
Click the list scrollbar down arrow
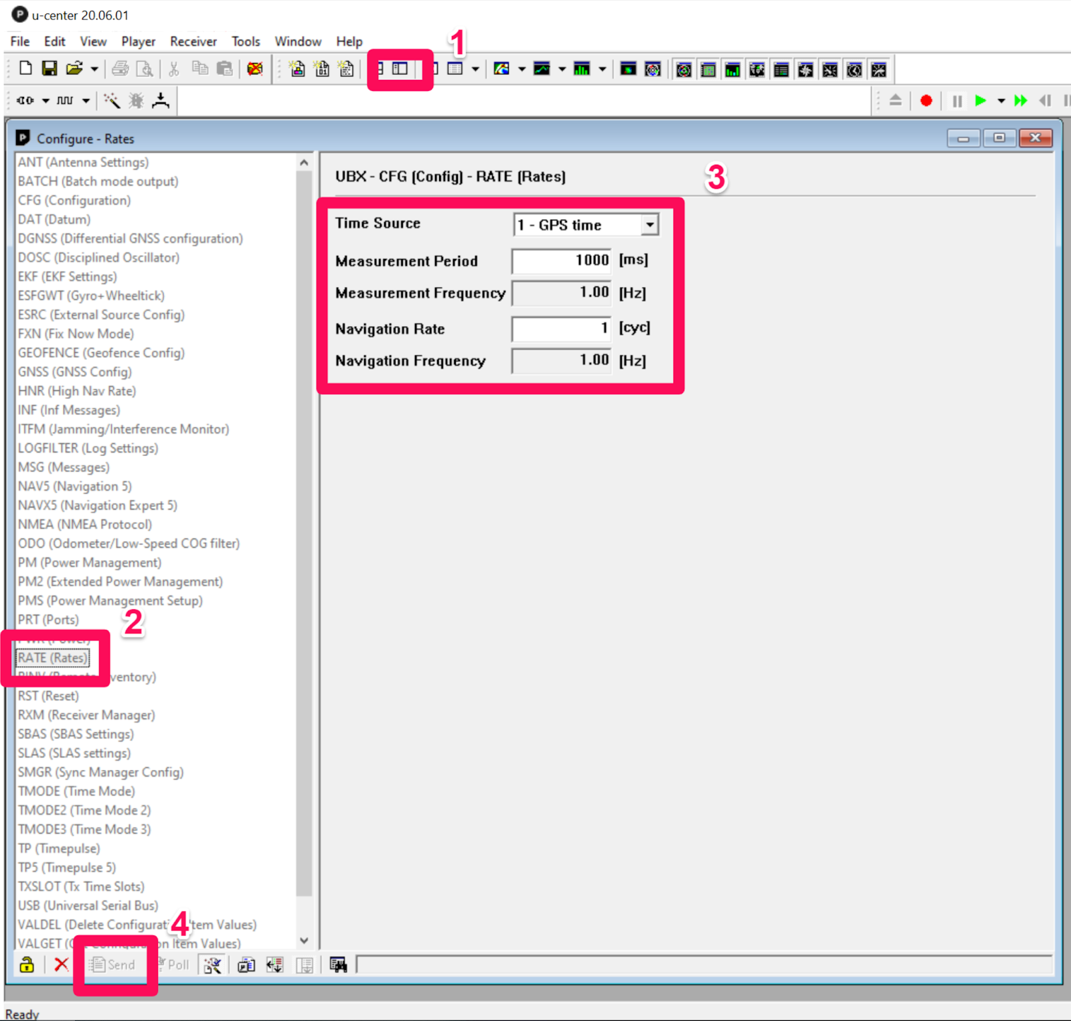(x=304, y=941)
